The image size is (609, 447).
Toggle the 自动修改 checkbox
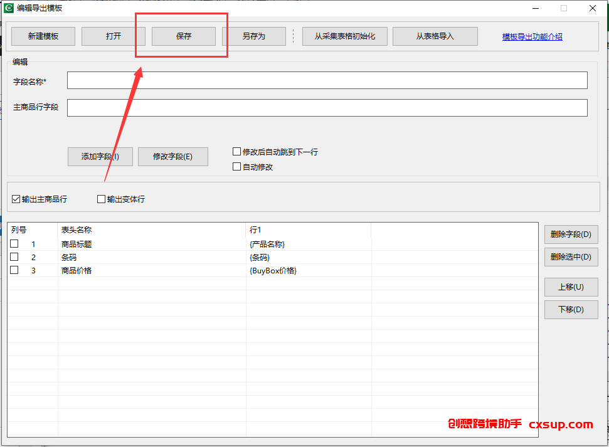236,167
